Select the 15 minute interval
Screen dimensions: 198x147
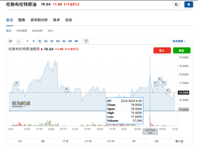pyautogui.click(x=39, y=41)
